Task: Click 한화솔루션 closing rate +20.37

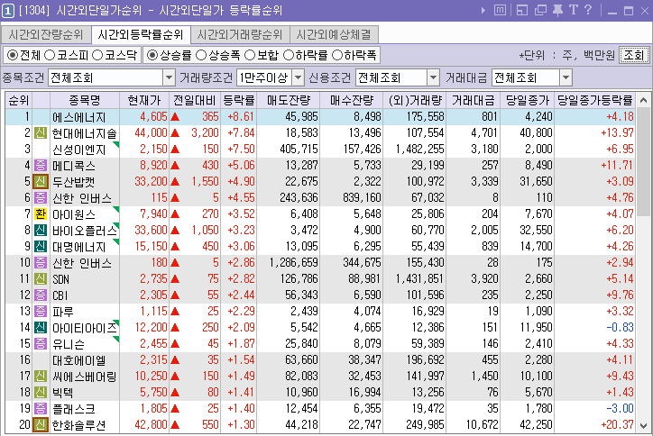Action: click(x=617, y=425)
